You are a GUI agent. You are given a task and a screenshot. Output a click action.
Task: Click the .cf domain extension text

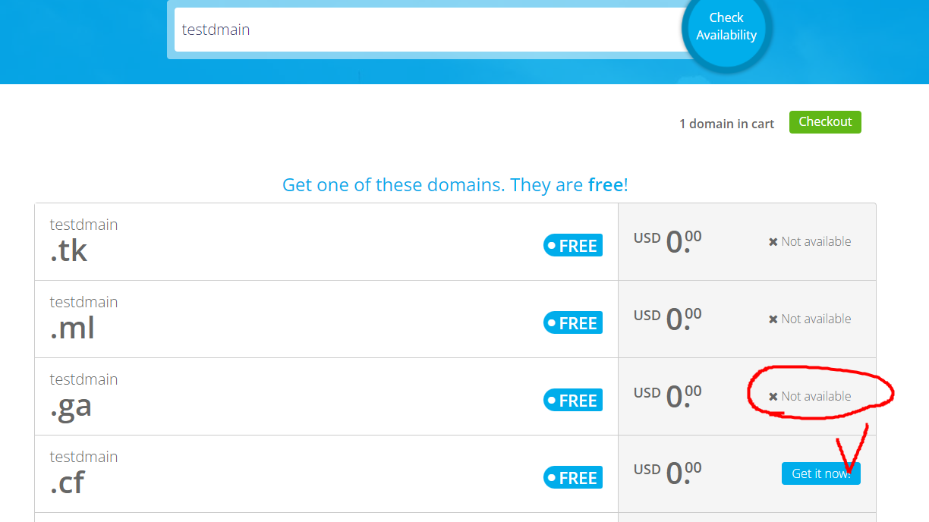tap(68, 483)
